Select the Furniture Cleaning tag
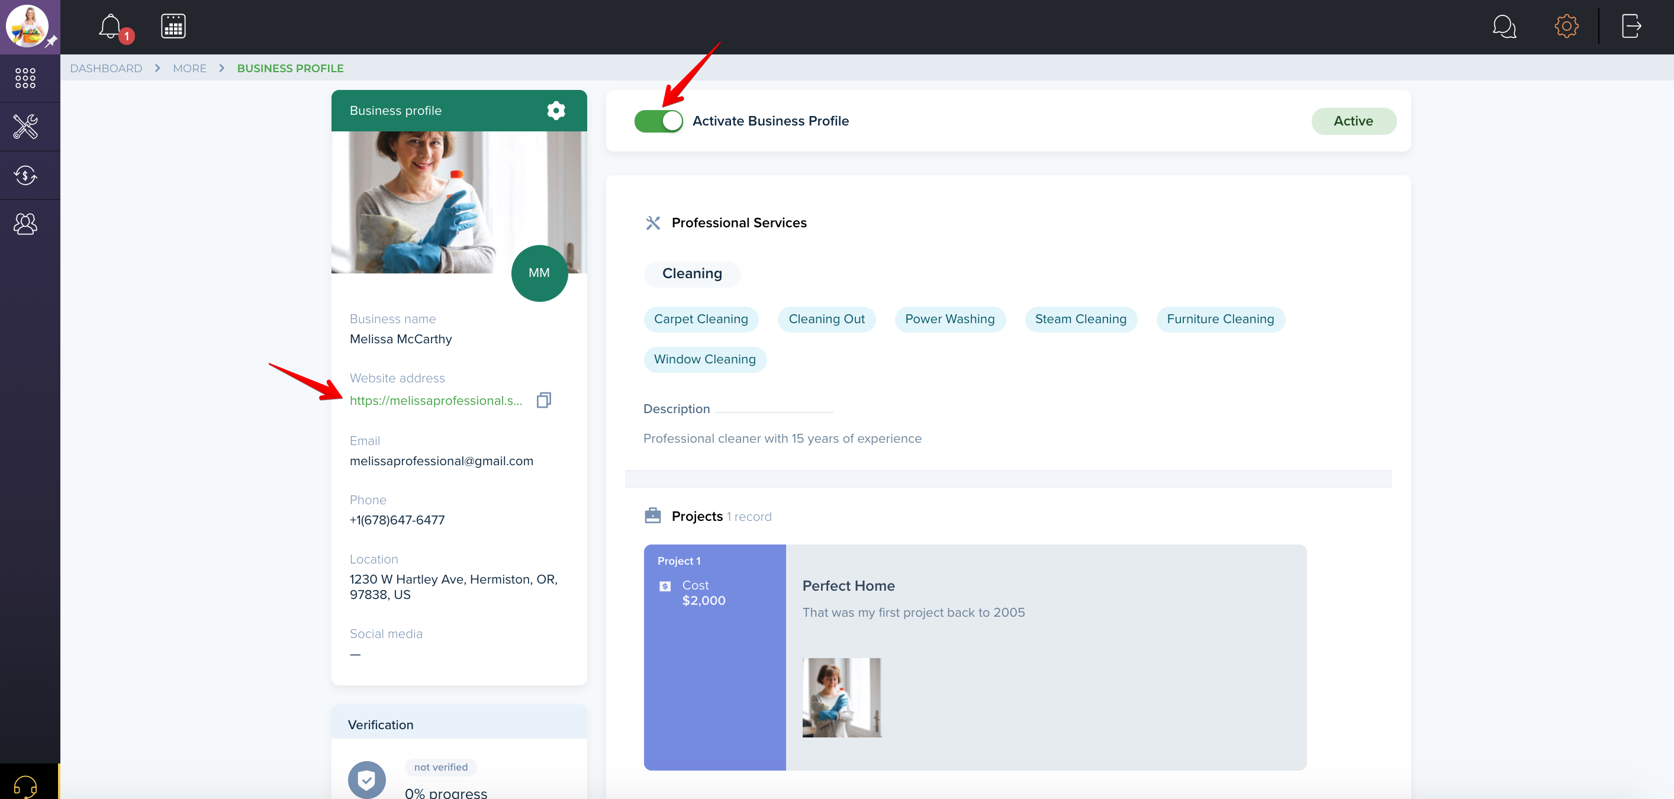Viewport: 1674px width, 799px height. pyautogui.click(x=1221, y=319)
